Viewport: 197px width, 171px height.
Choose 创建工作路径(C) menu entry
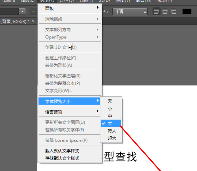[x=70, y=58]
